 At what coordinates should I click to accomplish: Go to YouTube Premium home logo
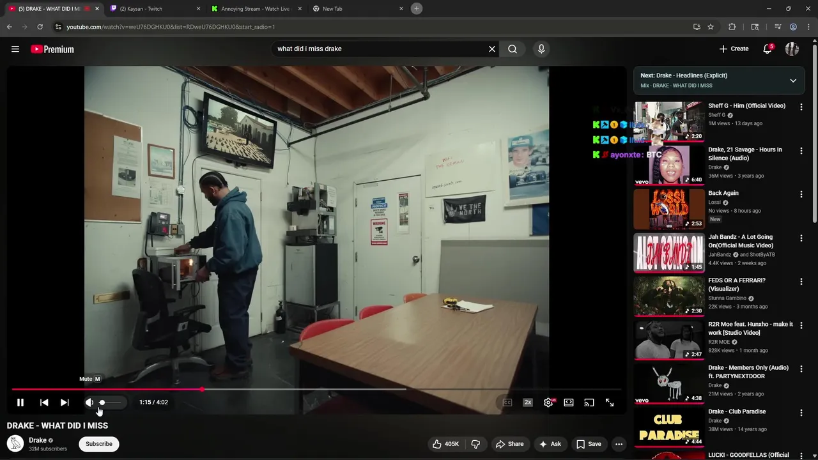[52, 49]
